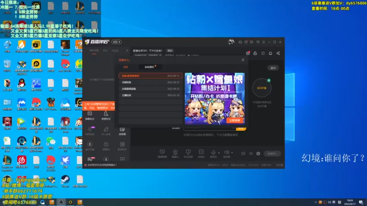Select the message dated 2022-08-25
Screen dimensions: 367x206
150,82
